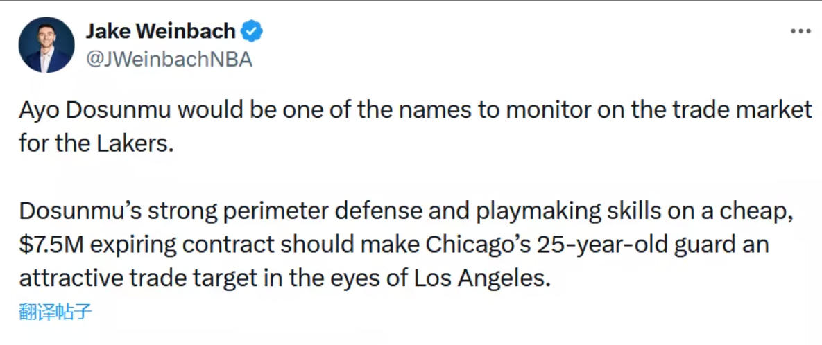Screen dimensions: 822x345
Task: Open the @JWeinbachNBA handle link
Action: point(169,60)
